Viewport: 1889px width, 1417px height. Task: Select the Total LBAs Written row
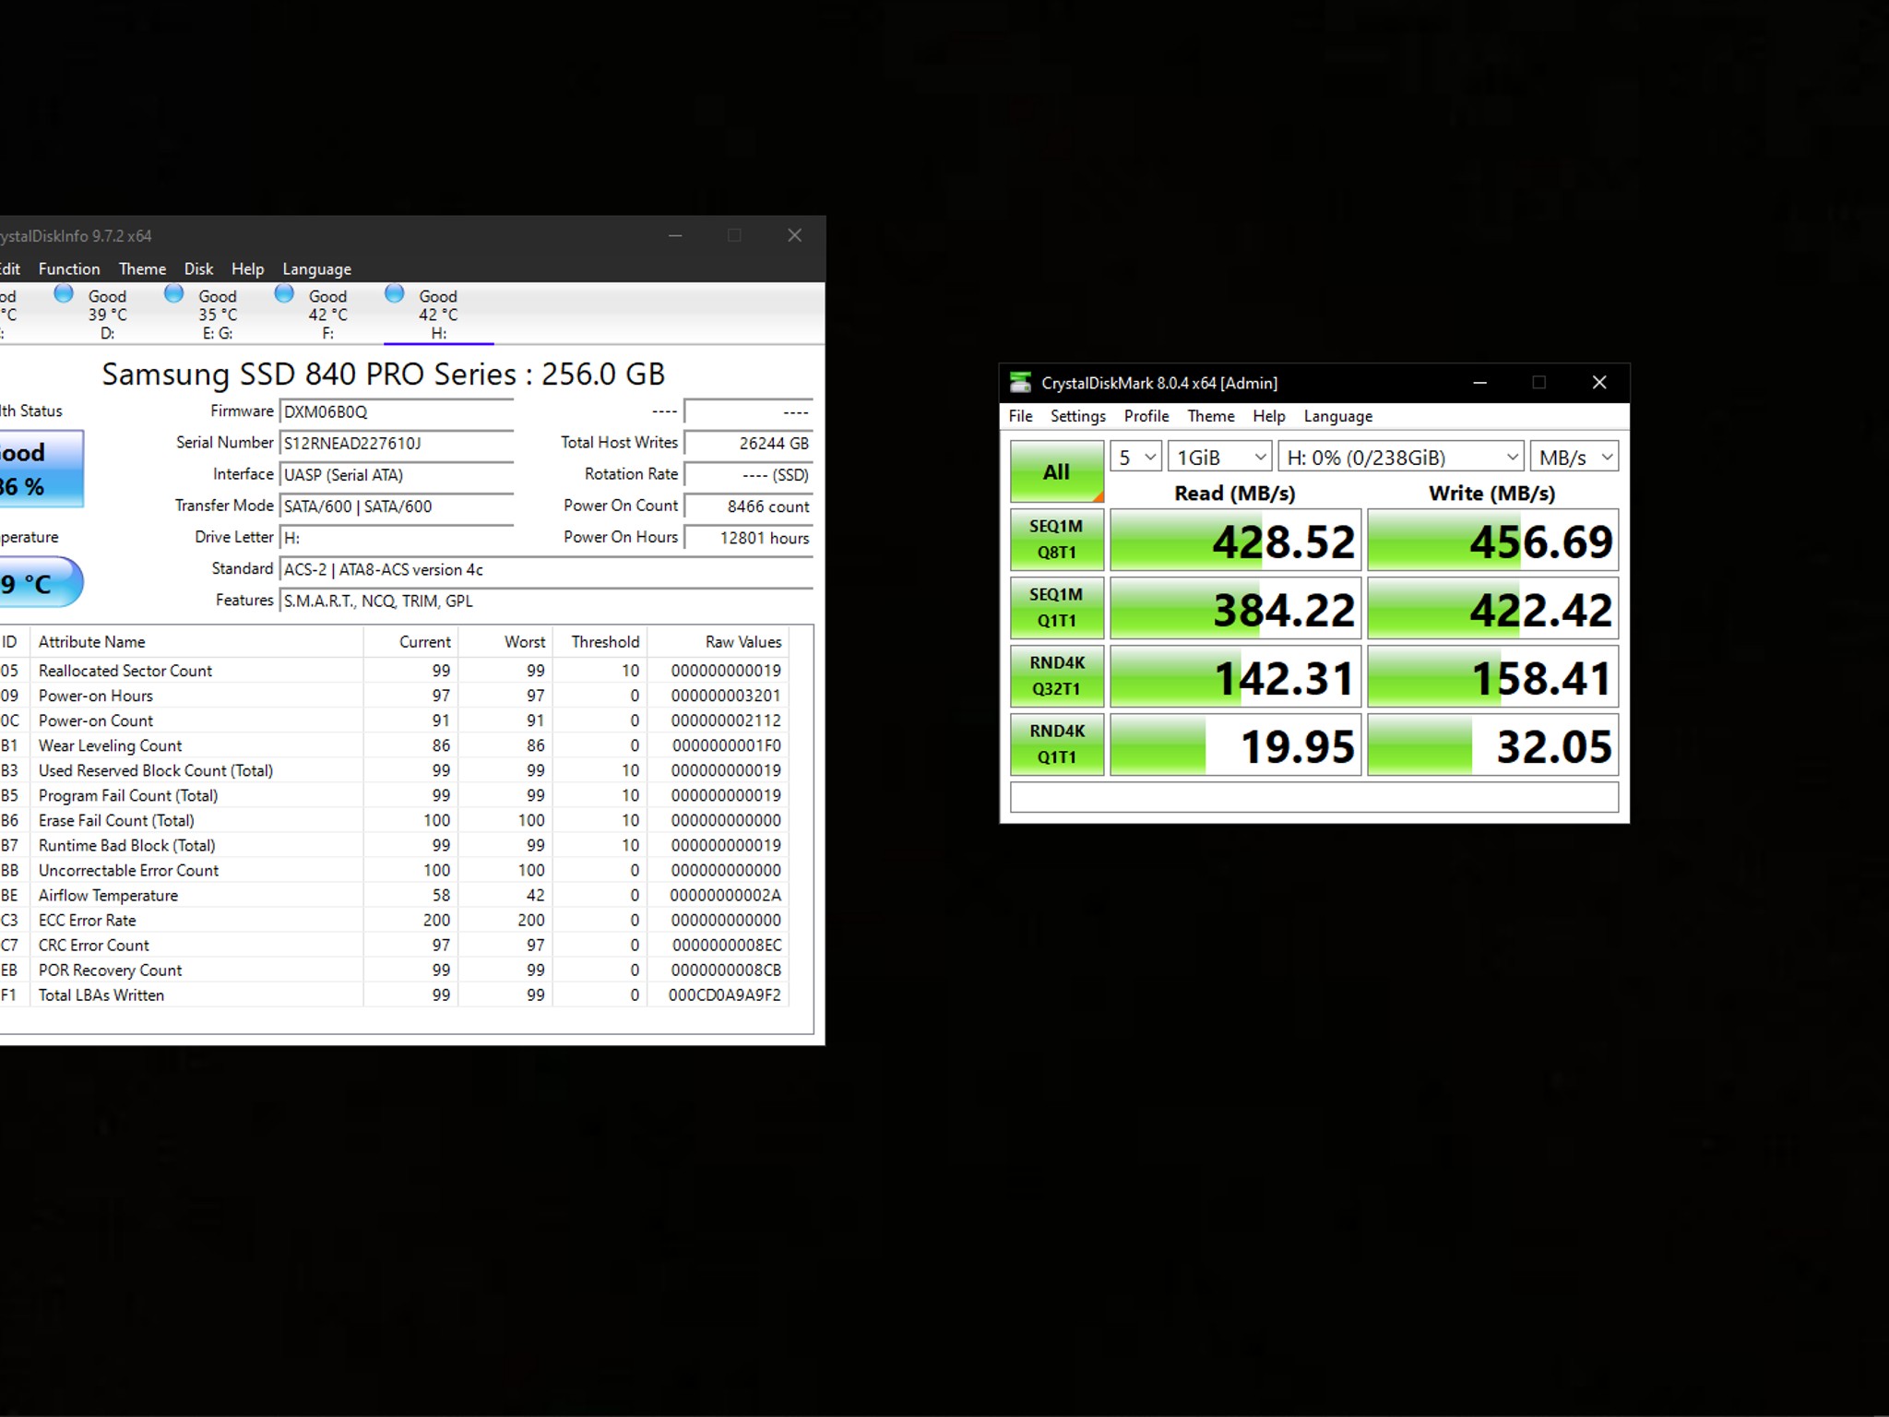pos(394,994)
